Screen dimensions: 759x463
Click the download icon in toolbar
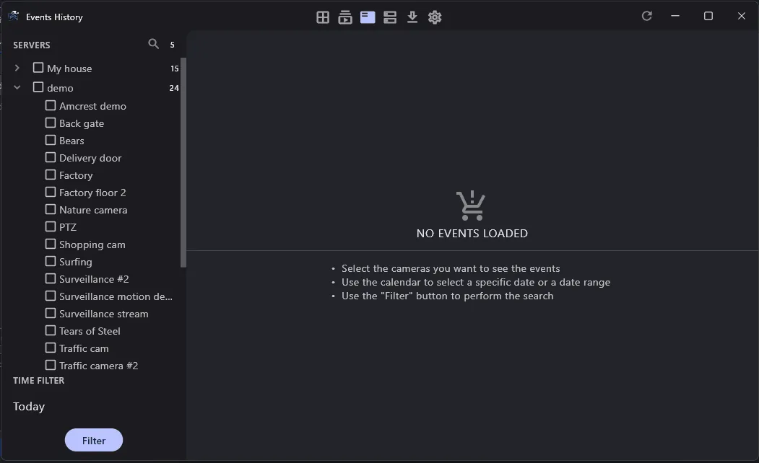point(412,17)
